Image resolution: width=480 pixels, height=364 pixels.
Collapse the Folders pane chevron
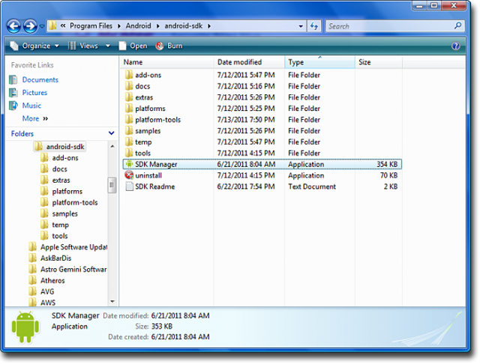point(112,133)
